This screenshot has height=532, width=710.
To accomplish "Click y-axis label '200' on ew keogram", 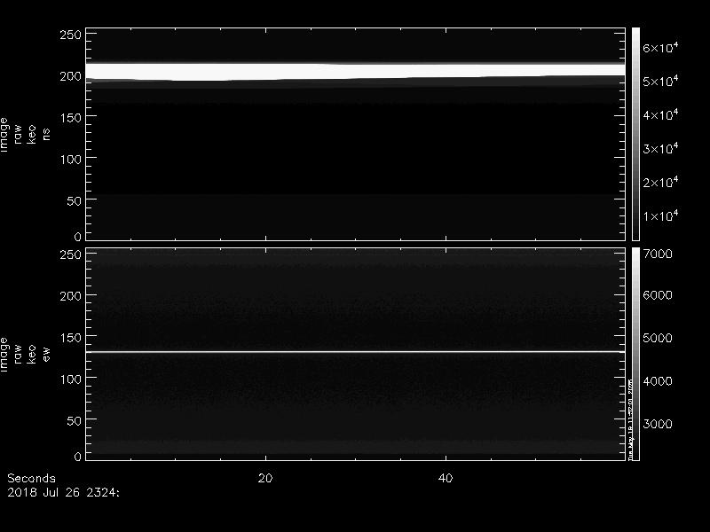I will point(70,296).
